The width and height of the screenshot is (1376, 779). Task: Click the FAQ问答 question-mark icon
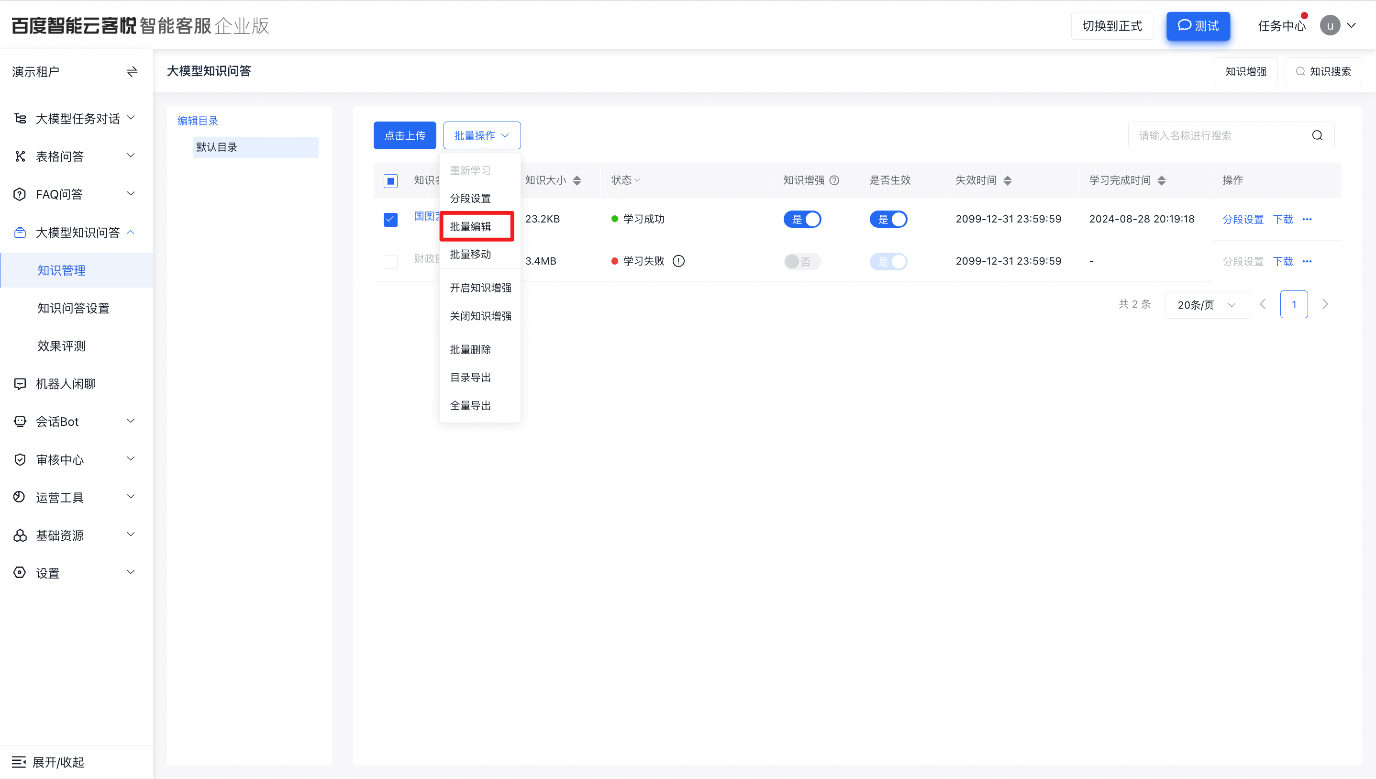tap(20, 194)
